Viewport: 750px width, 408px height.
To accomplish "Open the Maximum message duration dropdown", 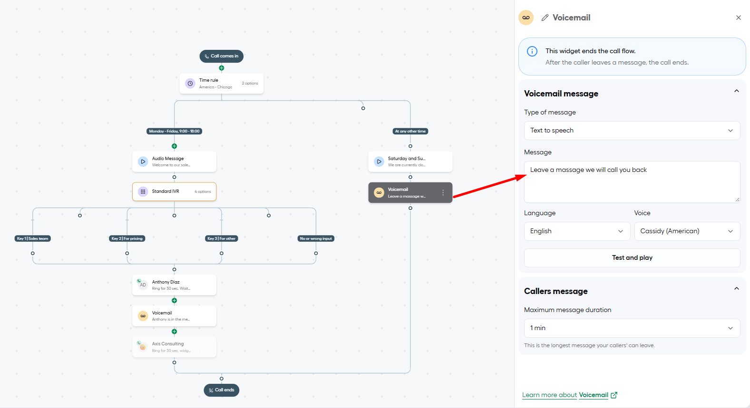I will (x=632, y=328).
